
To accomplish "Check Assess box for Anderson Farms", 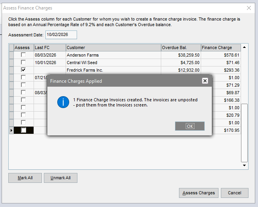I will click(x=23, y=55).
